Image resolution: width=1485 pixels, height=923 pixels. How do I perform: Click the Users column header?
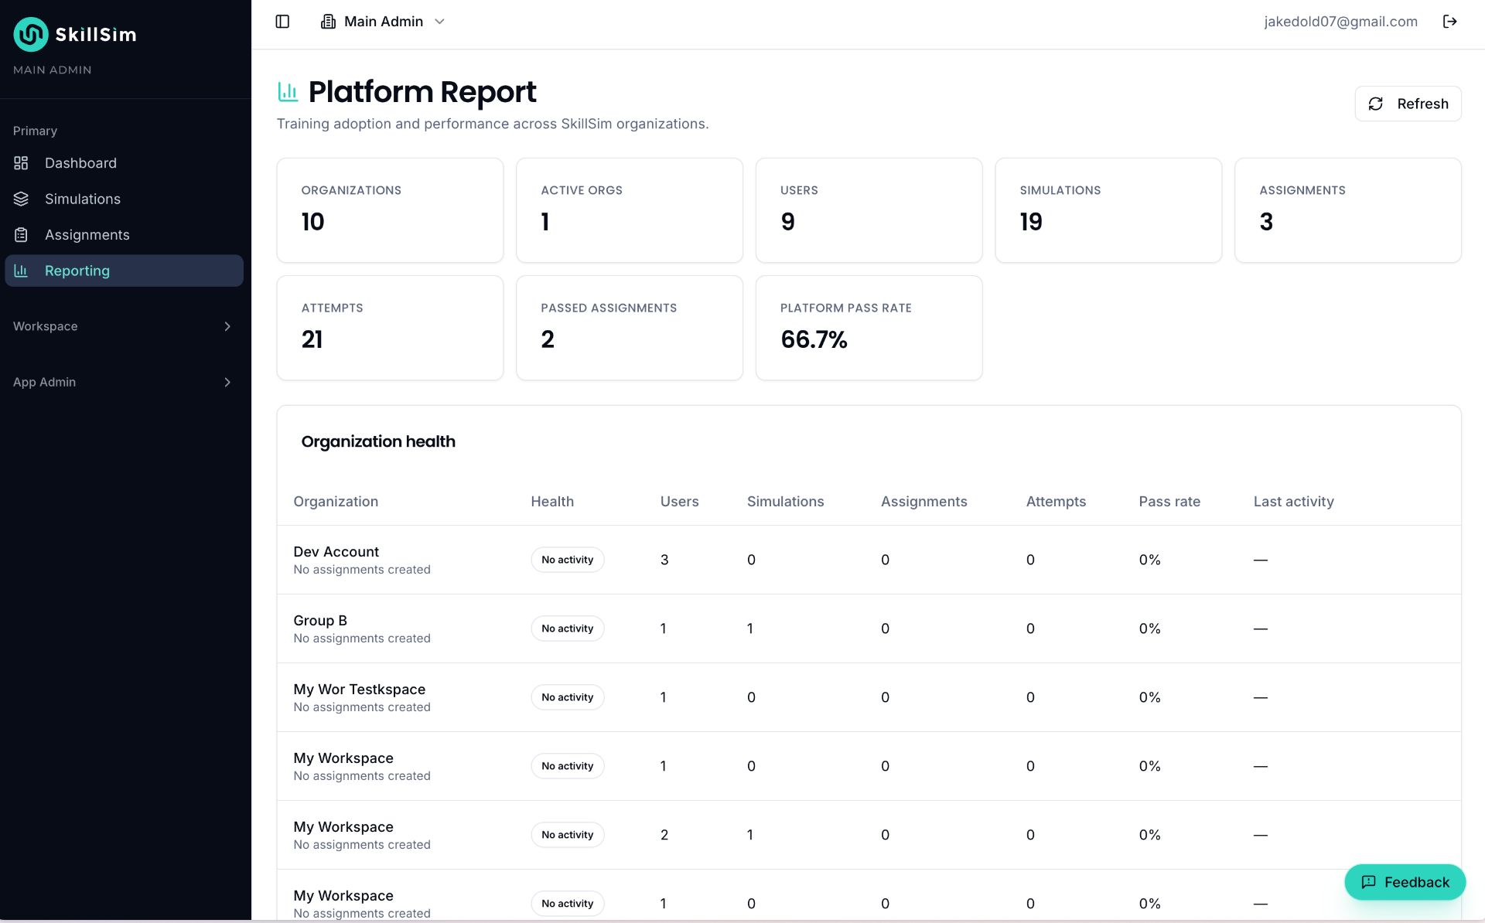coord(679,502)
